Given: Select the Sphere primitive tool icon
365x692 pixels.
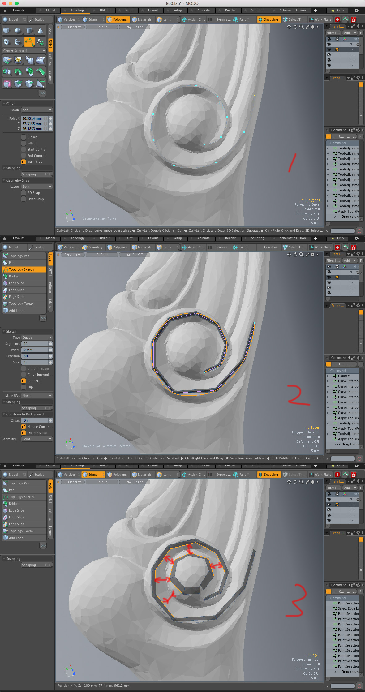Looking at the screenshot, I should point(18,31).
